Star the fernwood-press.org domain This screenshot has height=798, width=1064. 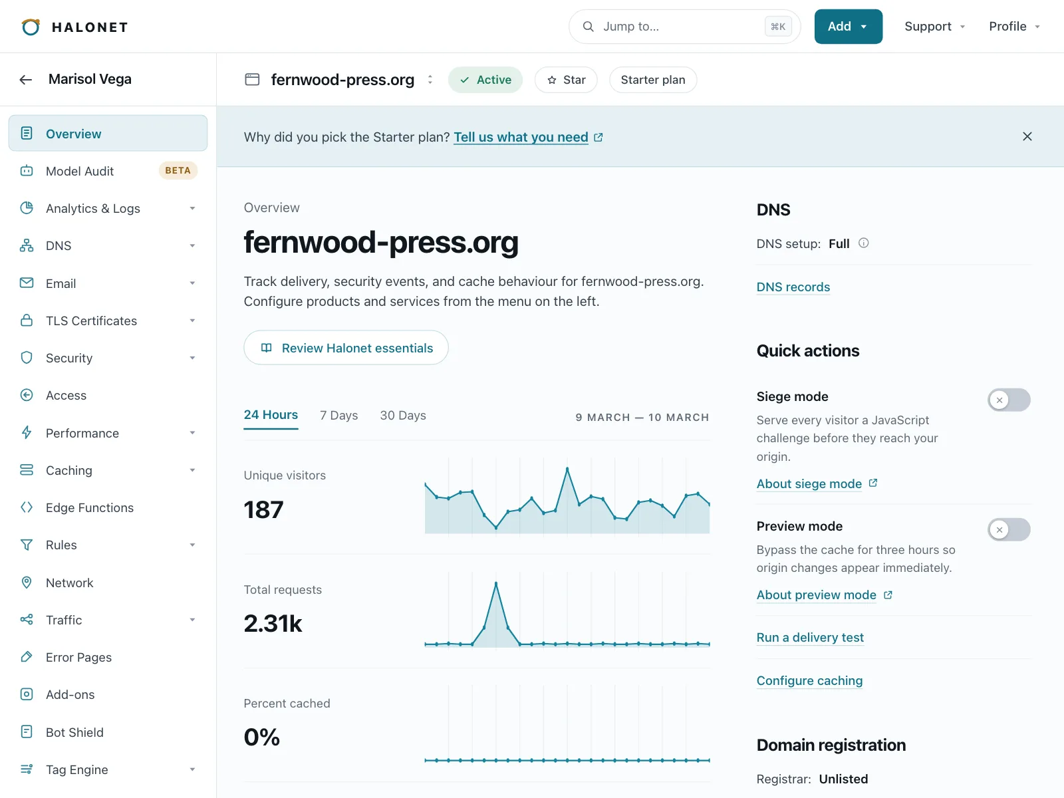click(x=566, y=80)
